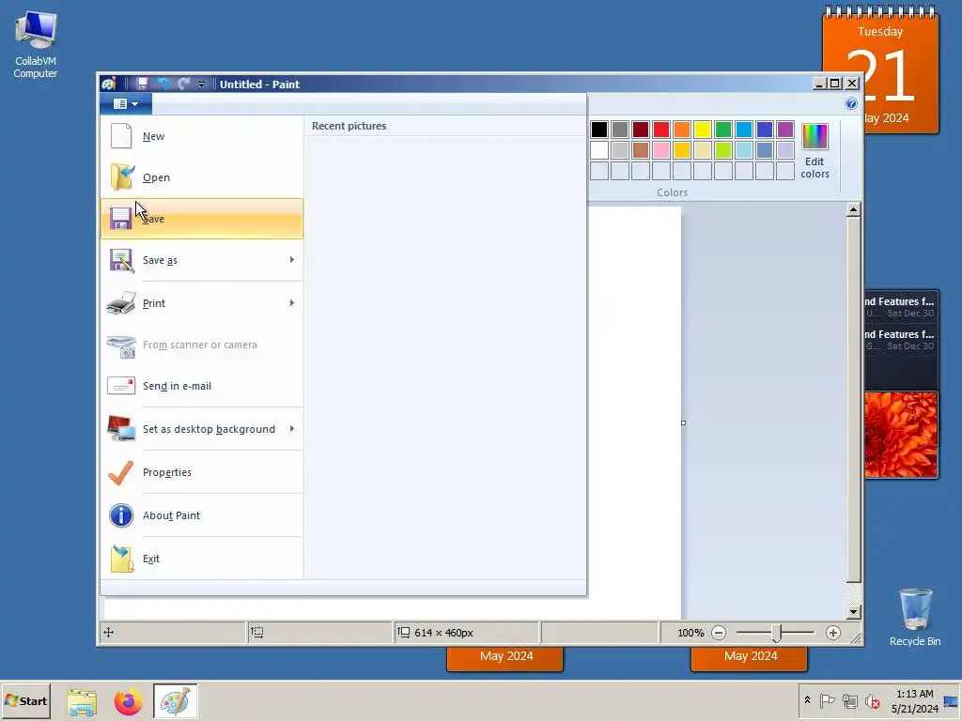
Task: Click the Paint taskbar button
Action: click(175, 701)
